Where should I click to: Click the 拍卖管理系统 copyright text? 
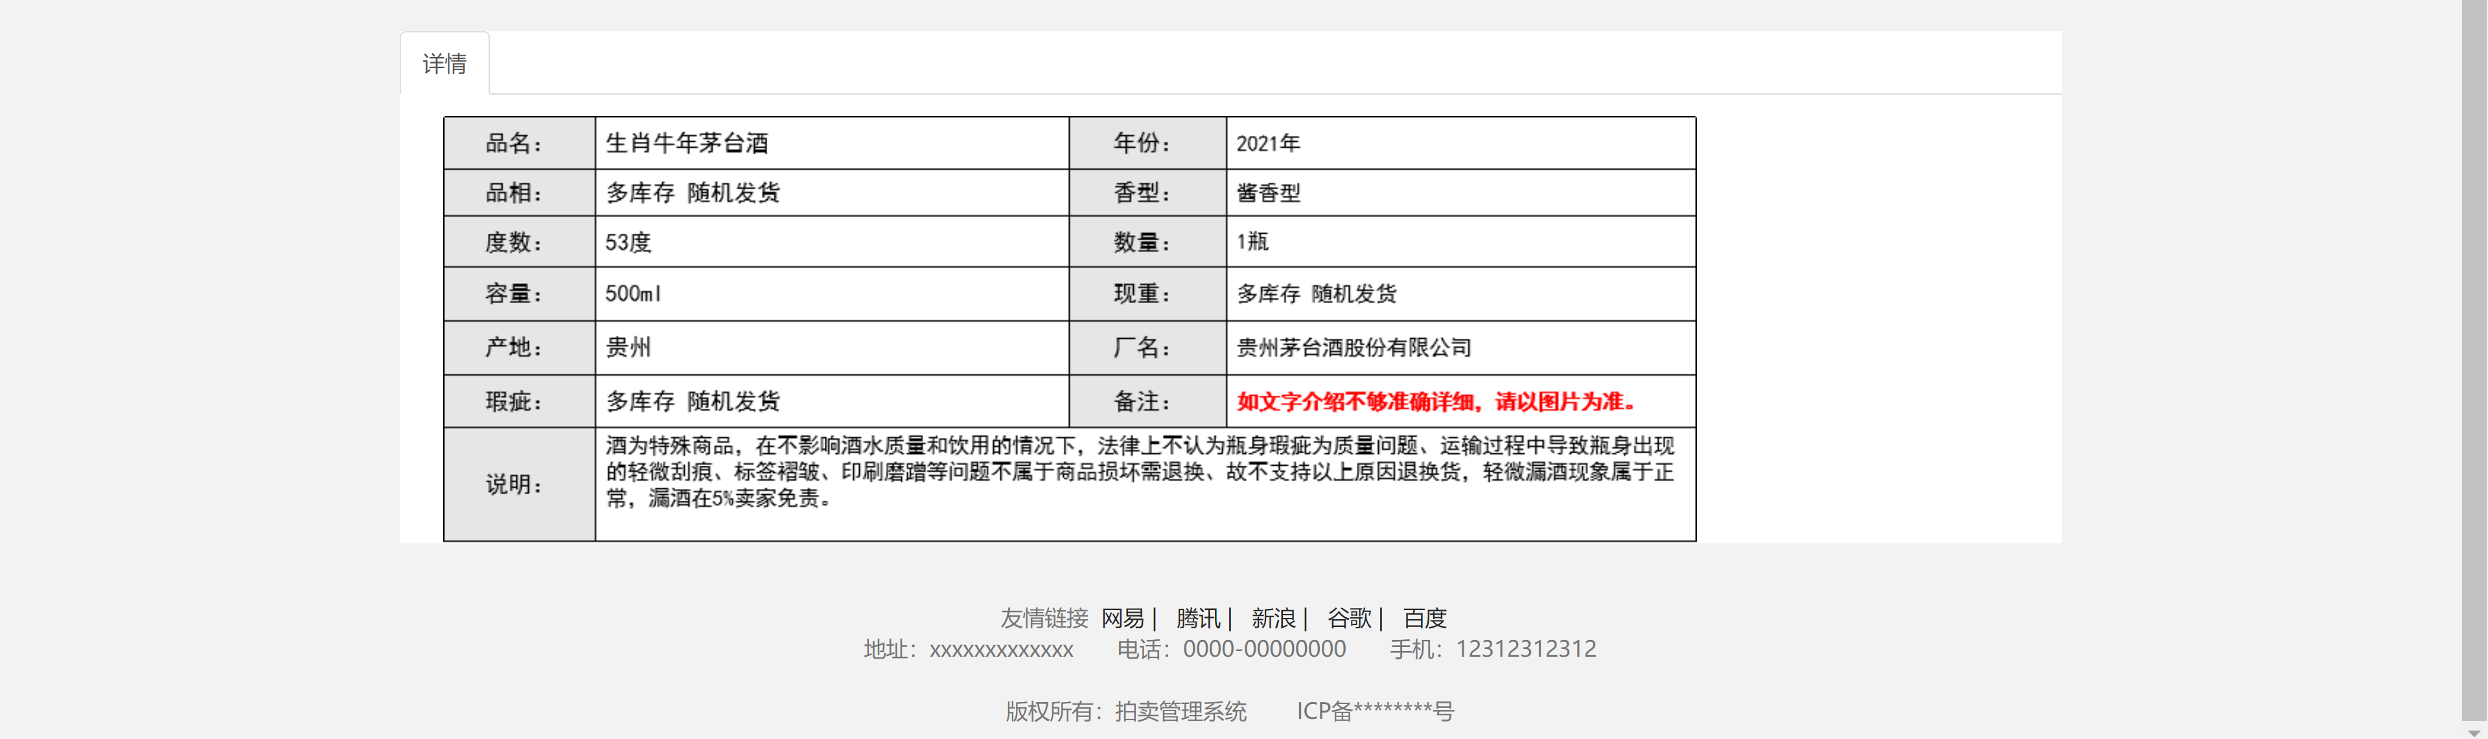(1181, 712)
